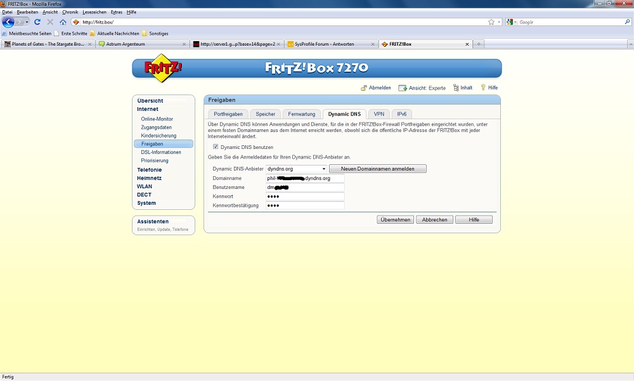Open the list all tabs dropdown
The image size is (634, 381).
point(630,44)
